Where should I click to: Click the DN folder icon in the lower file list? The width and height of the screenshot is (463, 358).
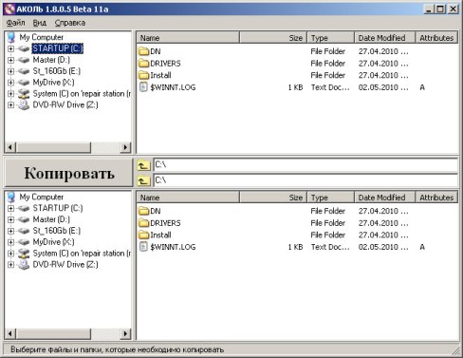click(x=143, y=211)
